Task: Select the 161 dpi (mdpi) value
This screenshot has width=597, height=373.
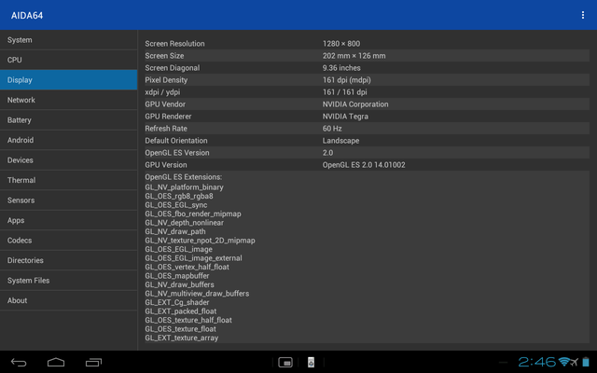Action: [346, 80]
